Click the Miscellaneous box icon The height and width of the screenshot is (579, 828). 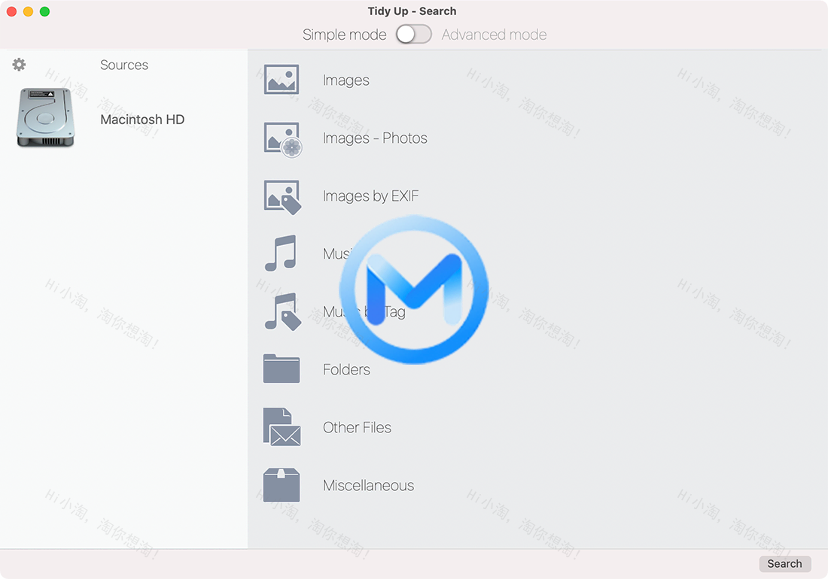[282, 484]
